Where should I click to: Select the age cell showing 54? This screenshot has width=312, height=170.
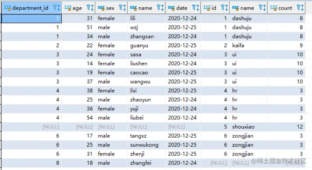pos(79,118)
